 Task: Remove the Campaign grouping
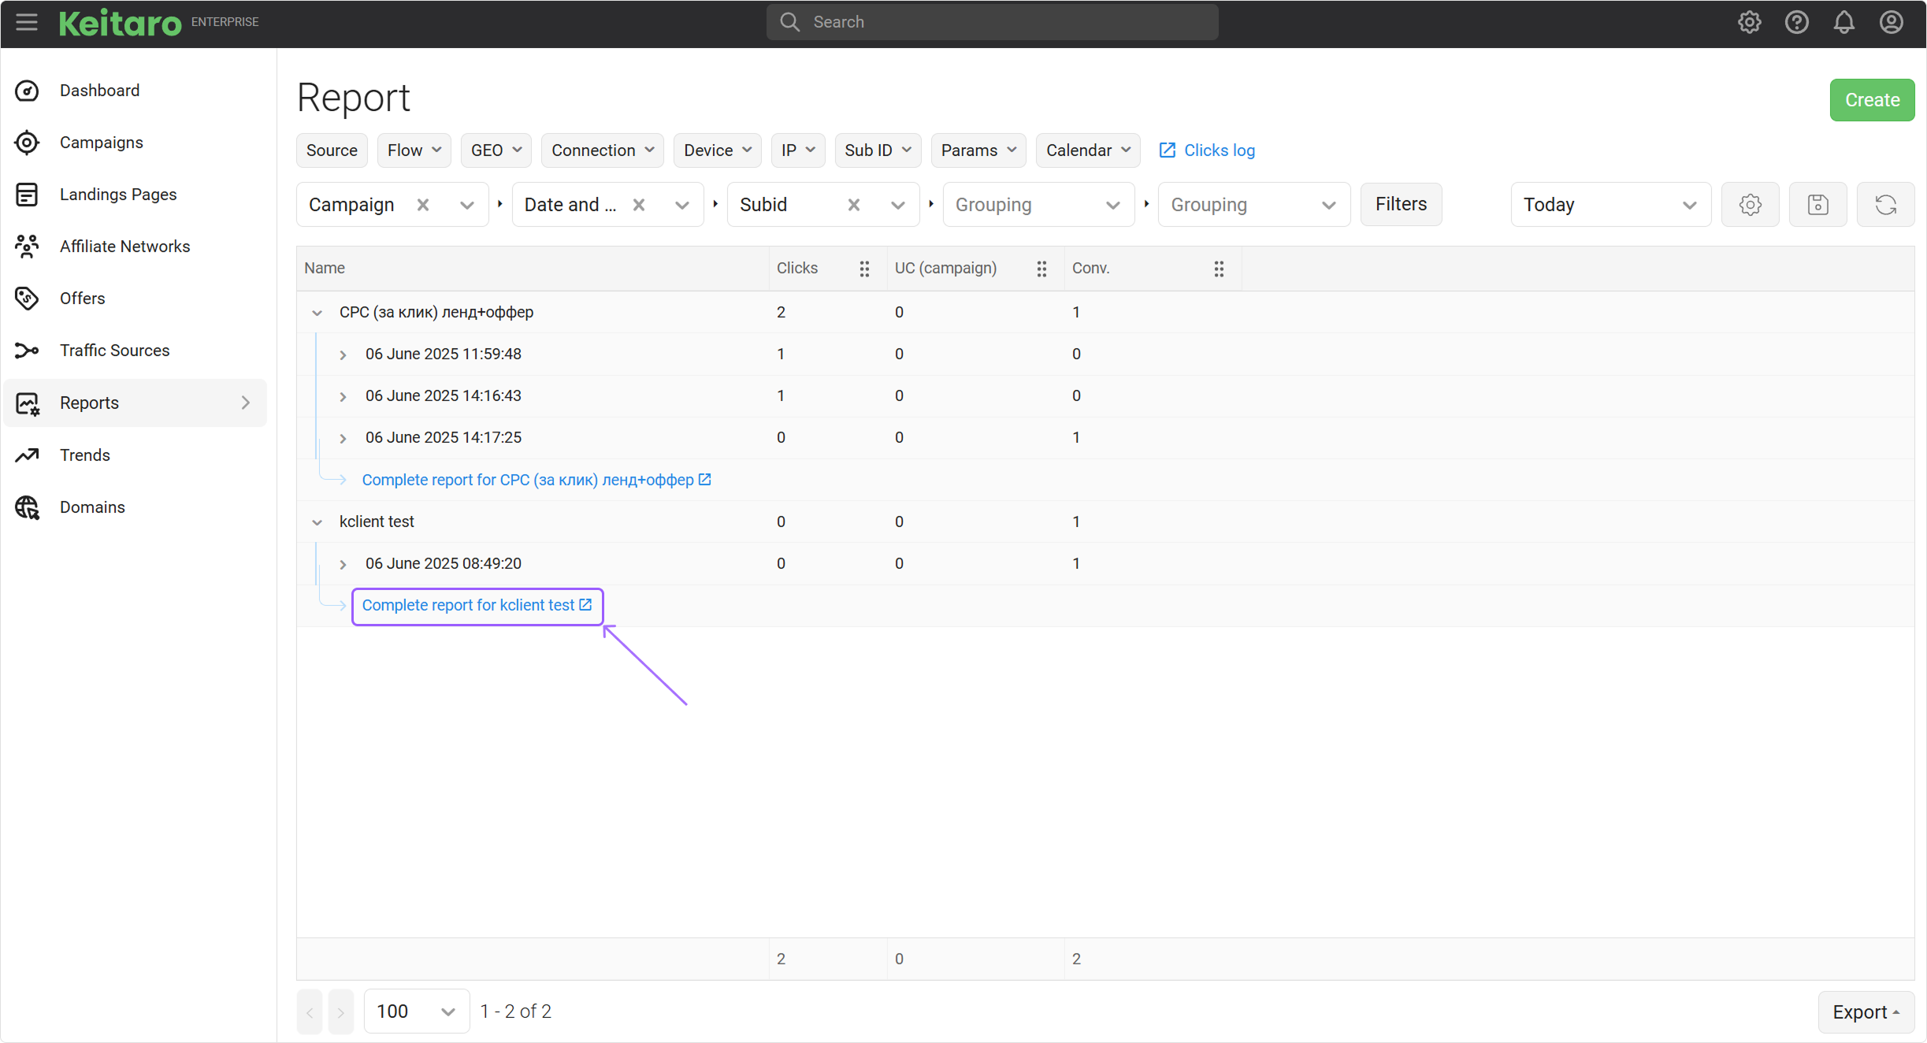point(423,205)
